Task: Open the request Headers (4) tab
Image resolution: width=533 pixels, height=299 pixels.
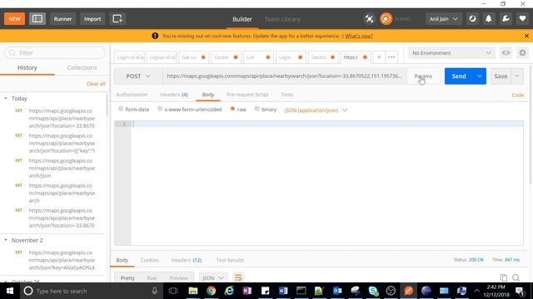Action: 174,95
